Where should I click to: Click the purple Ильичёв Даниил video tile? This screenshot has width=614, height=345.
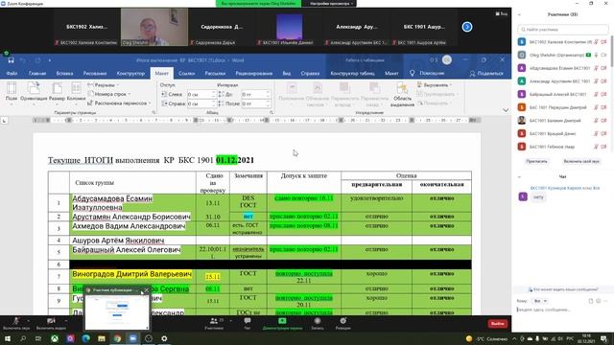click(x=290, y=27)
